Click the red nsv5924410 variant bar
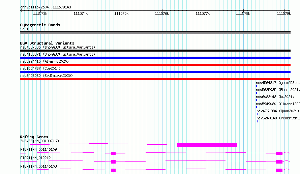Image resolution: width=300 pixels, height=174 pixels. coord(155,65)
